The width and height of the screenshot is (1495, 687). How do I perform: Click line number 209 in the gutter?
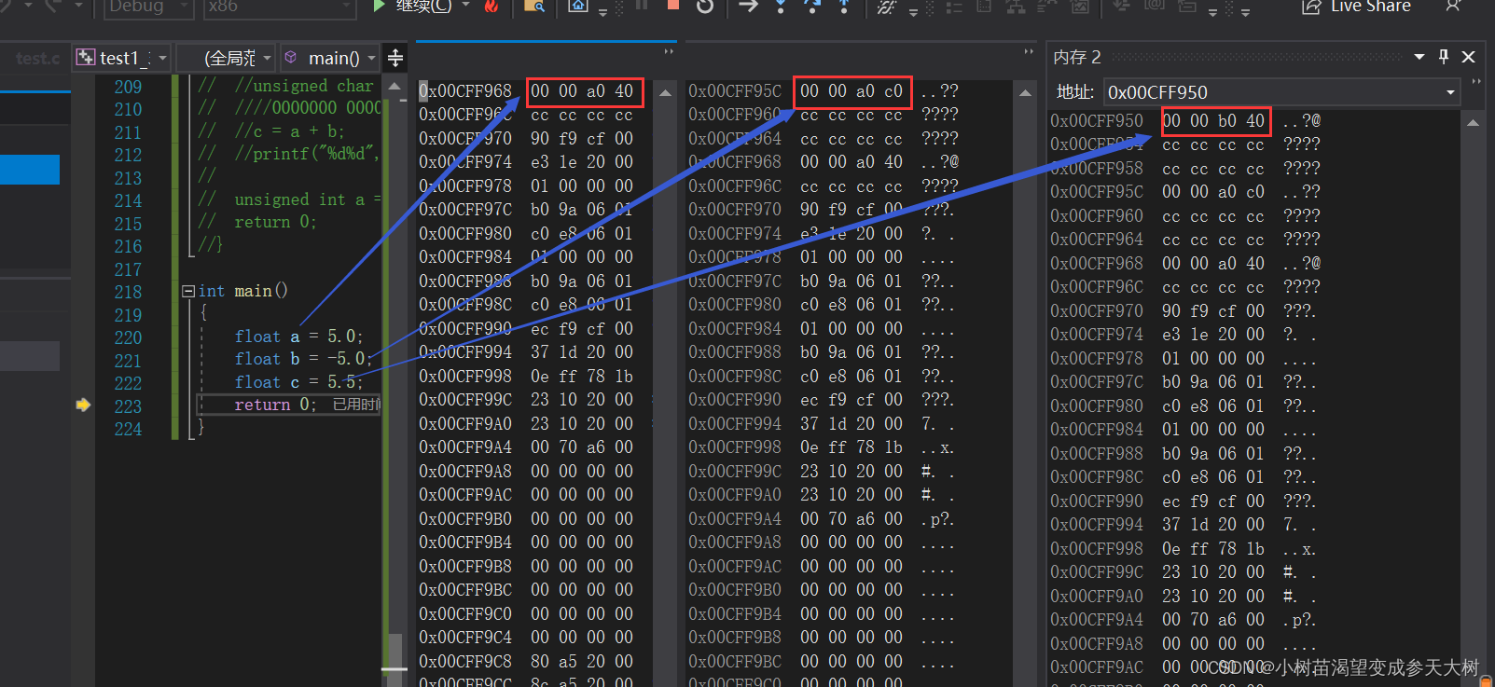(x=128, y=87)
